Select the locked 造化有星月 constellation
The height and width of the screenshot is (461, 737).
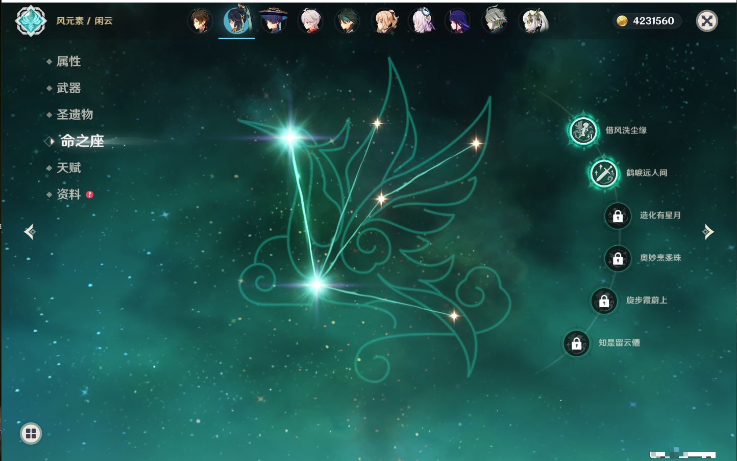pos(618,216)
